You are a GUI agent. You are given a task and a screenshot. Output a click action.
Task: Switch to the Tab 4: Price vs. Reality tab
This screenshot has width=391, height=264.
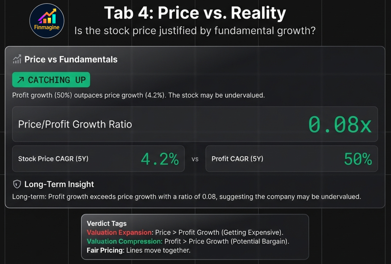[x=195, y=13]
